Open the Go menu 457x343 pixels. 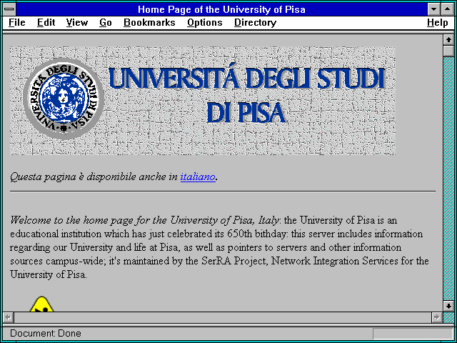pos(106,23)
